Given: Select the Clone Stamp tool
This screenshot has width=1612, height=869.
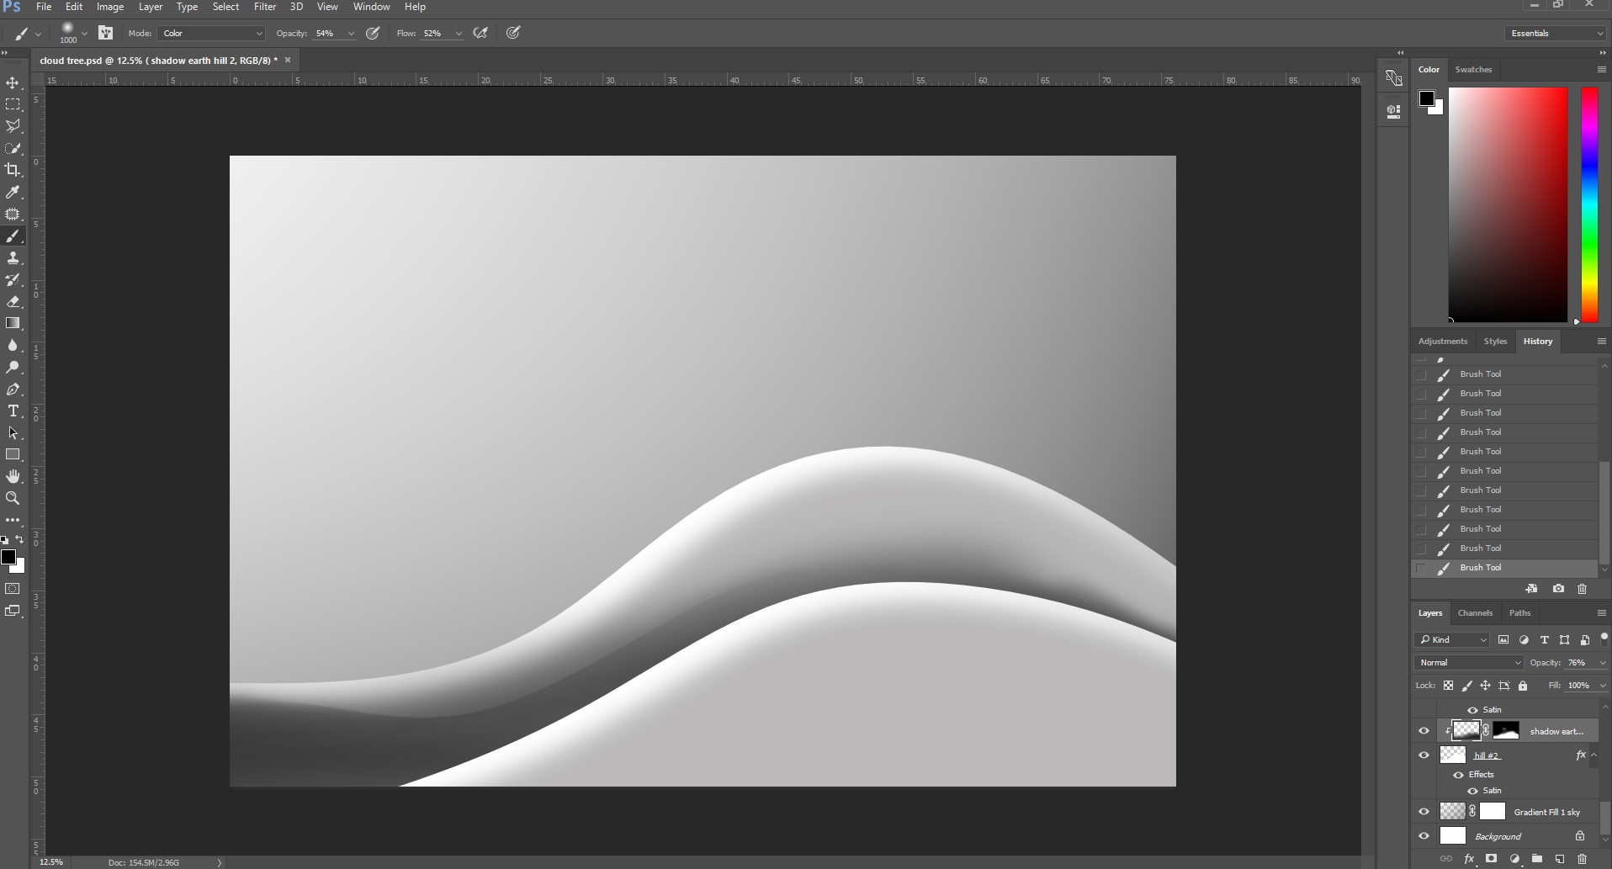Looking at the screenshot, I should [x=13, y=258].
